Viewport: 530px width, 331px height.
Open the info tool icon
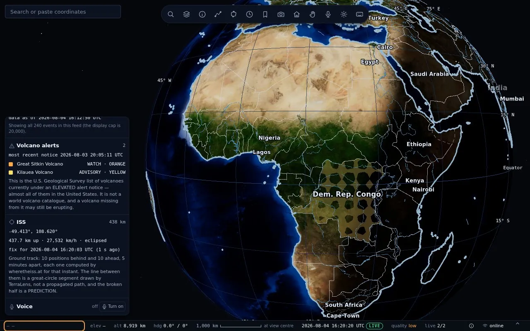(x=202, y=14)
